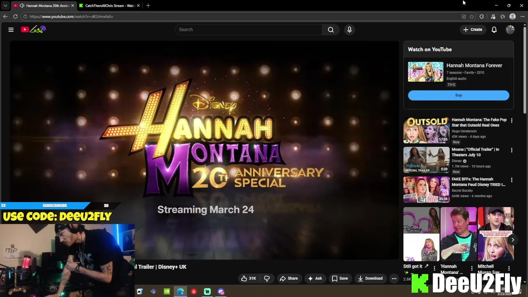
Task: Open FAKE BFFs video title link
Action: 478,182
